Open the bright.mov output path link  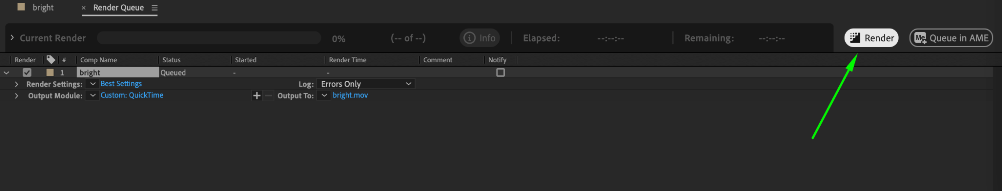click(x=350, y=95)
